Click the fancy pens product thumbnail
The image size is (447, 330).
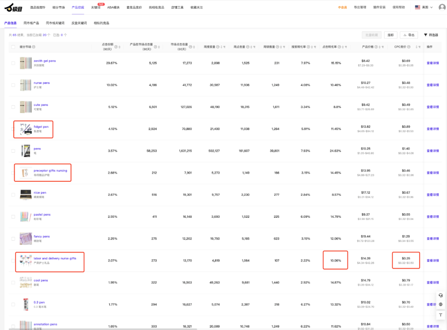pos(26,239)
